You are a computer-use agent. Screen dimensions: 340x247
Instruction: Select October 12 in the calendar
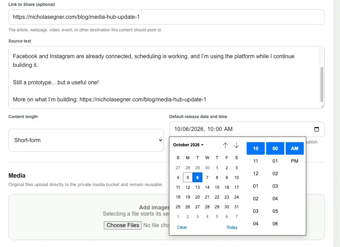tap(188, 187)
